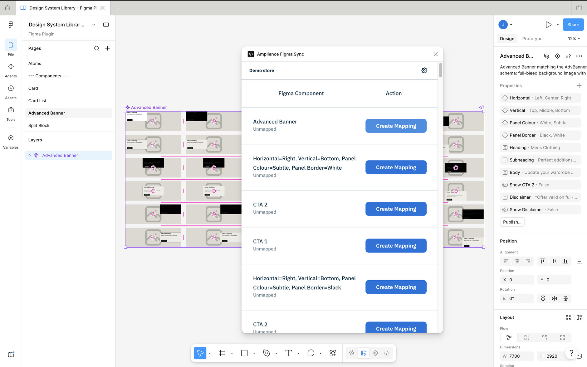Create Mapping for CTA 1

396,246
